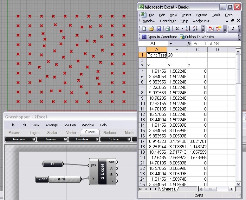Click the fx insert function icon
Image resolution: width=246 pixels, height=200 pixels.
click(189, 44)
